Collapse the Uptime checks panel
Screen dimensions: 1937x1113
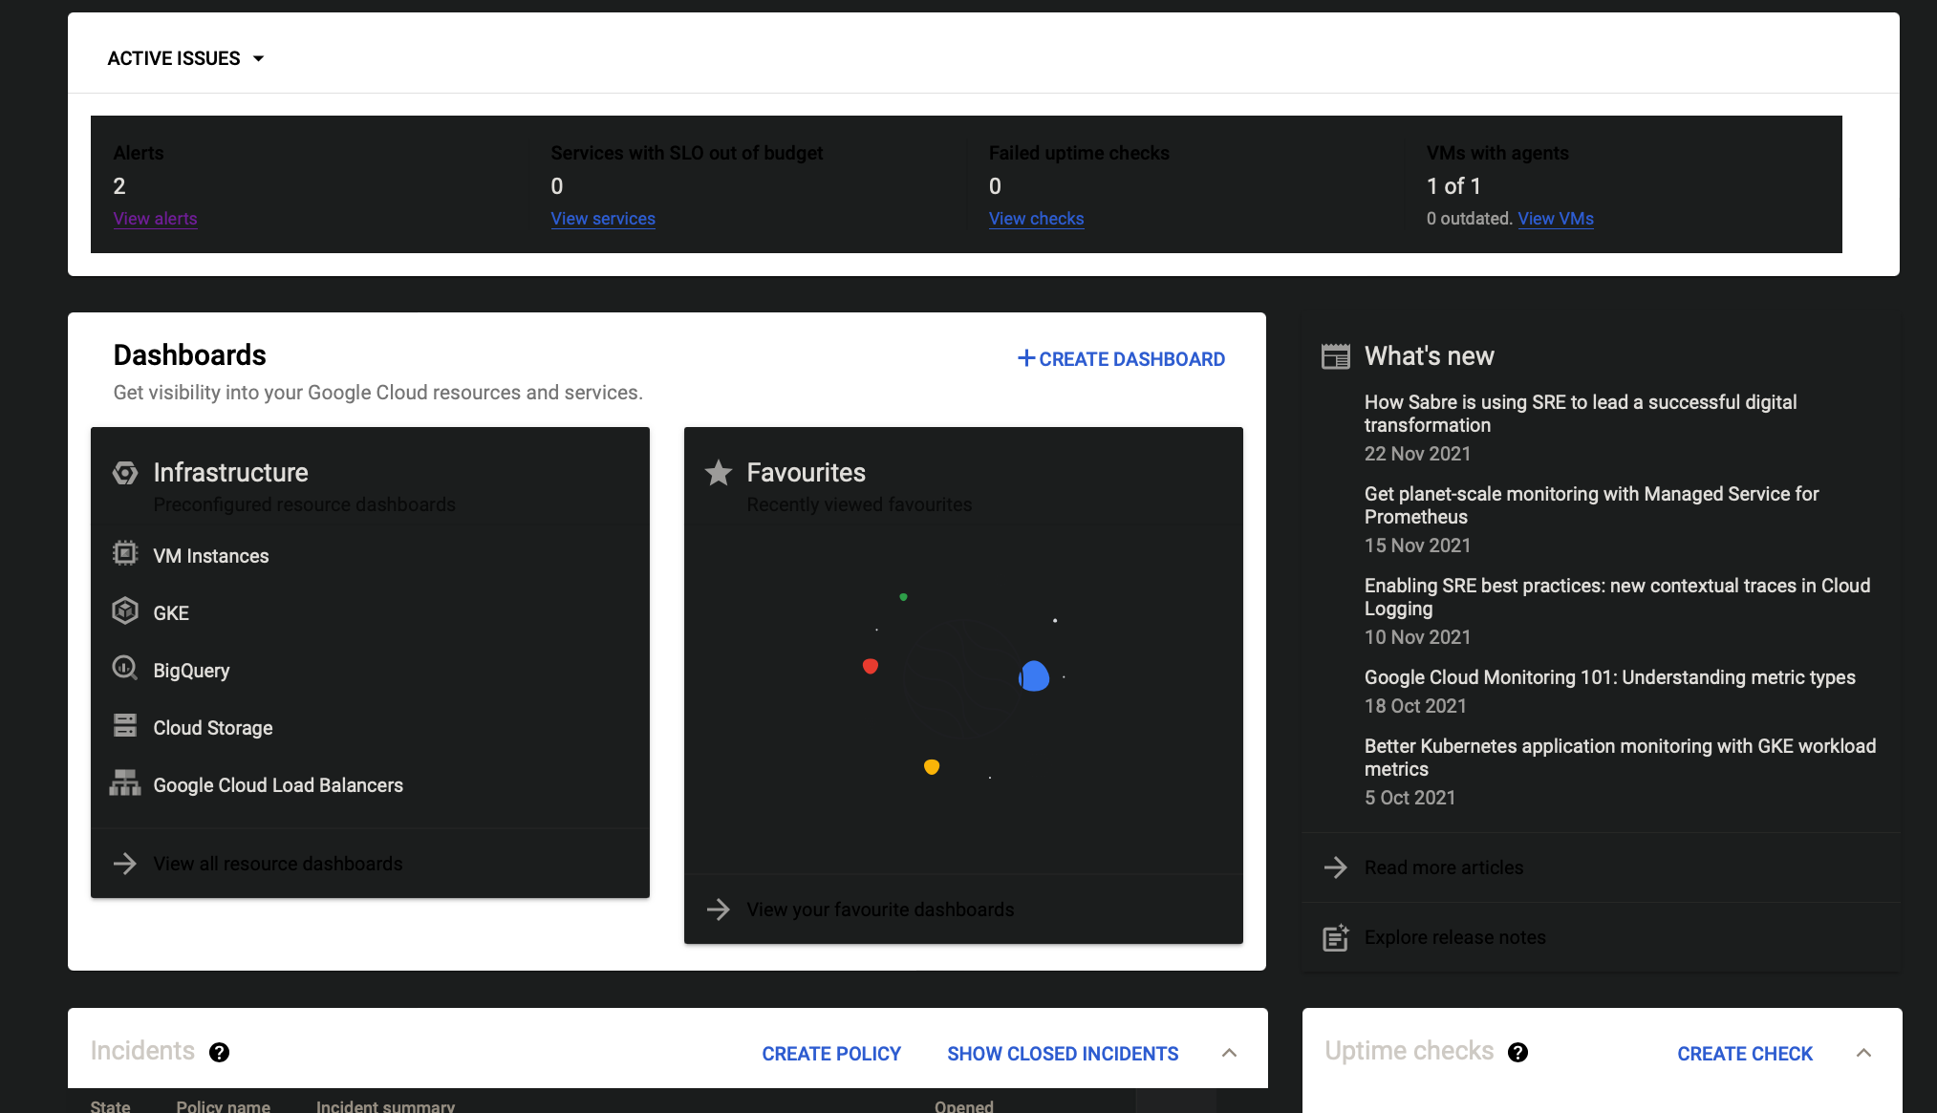click(x=1863, y=1052)
